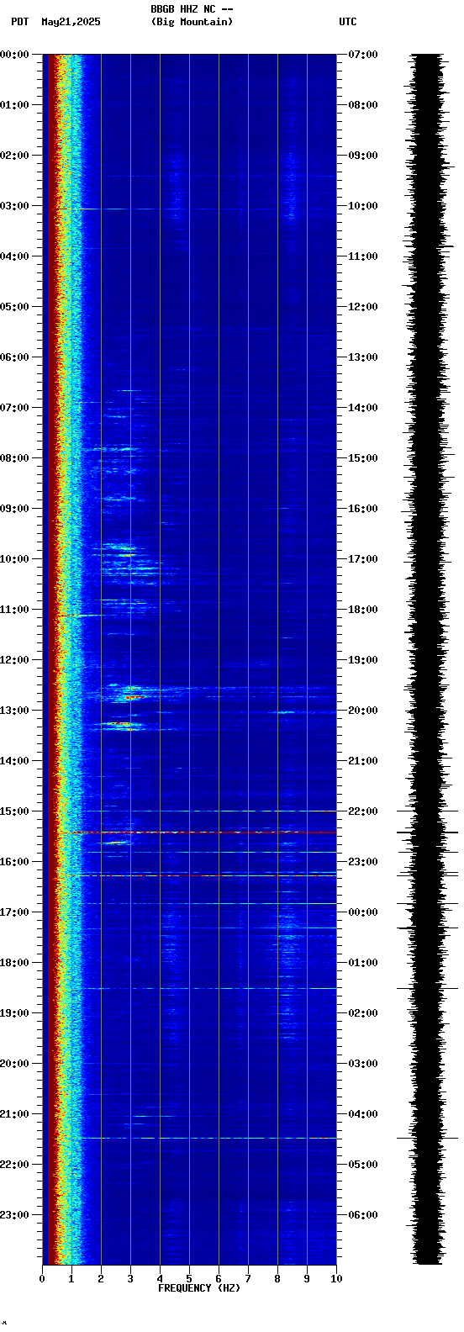Image resolution: width=464 pixels, height=1332 pixels.
Task: Click the "FREQUENCY (HZ)" axis label
Action: tap(199, 1288)
